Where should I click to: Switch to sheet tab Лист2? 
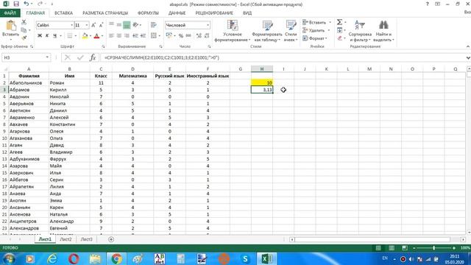click(65, 239)
